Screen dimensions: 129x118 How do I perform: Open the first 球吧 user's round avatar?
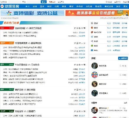pyautogui.click(x=94, y=66)
